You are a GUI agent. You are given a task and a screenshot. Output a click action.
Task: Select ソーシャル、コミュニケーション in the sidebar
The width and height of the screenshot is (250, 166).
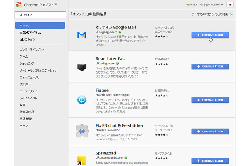tap(38, 71)
